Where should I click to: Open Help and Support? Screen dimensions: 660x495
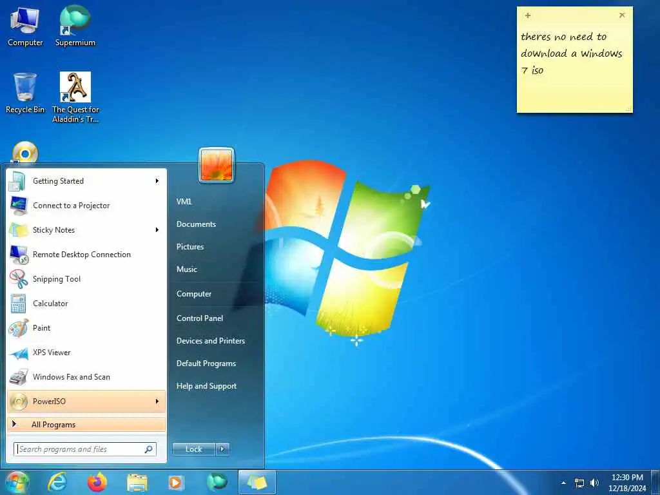point(206,387)
